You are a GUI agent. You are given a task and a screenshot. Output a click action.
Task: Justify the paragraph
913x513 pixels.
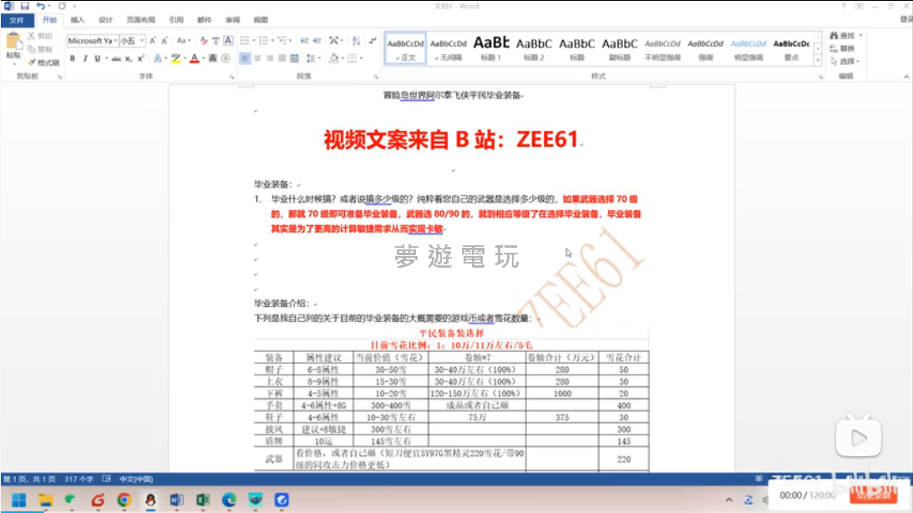click(x=282, y=58)
